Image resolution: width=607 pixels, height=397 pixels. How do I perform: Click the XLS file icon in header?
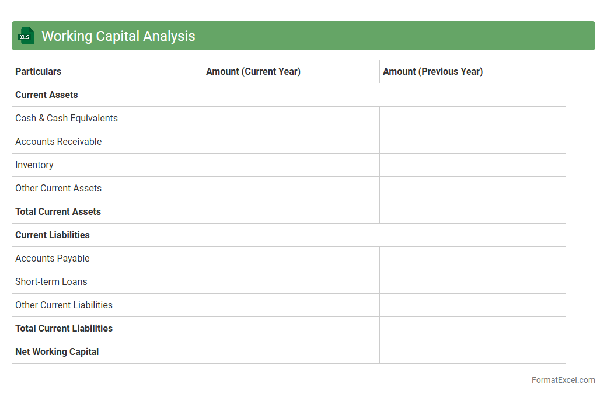coord(26,36)
